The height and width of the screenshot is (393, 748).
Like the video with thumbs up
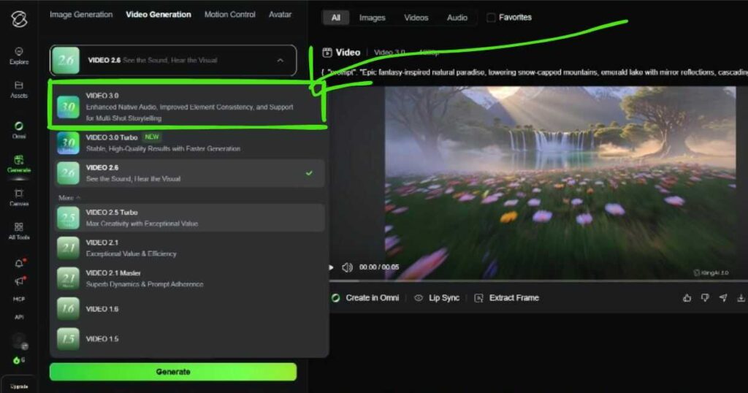pos(687,297)
